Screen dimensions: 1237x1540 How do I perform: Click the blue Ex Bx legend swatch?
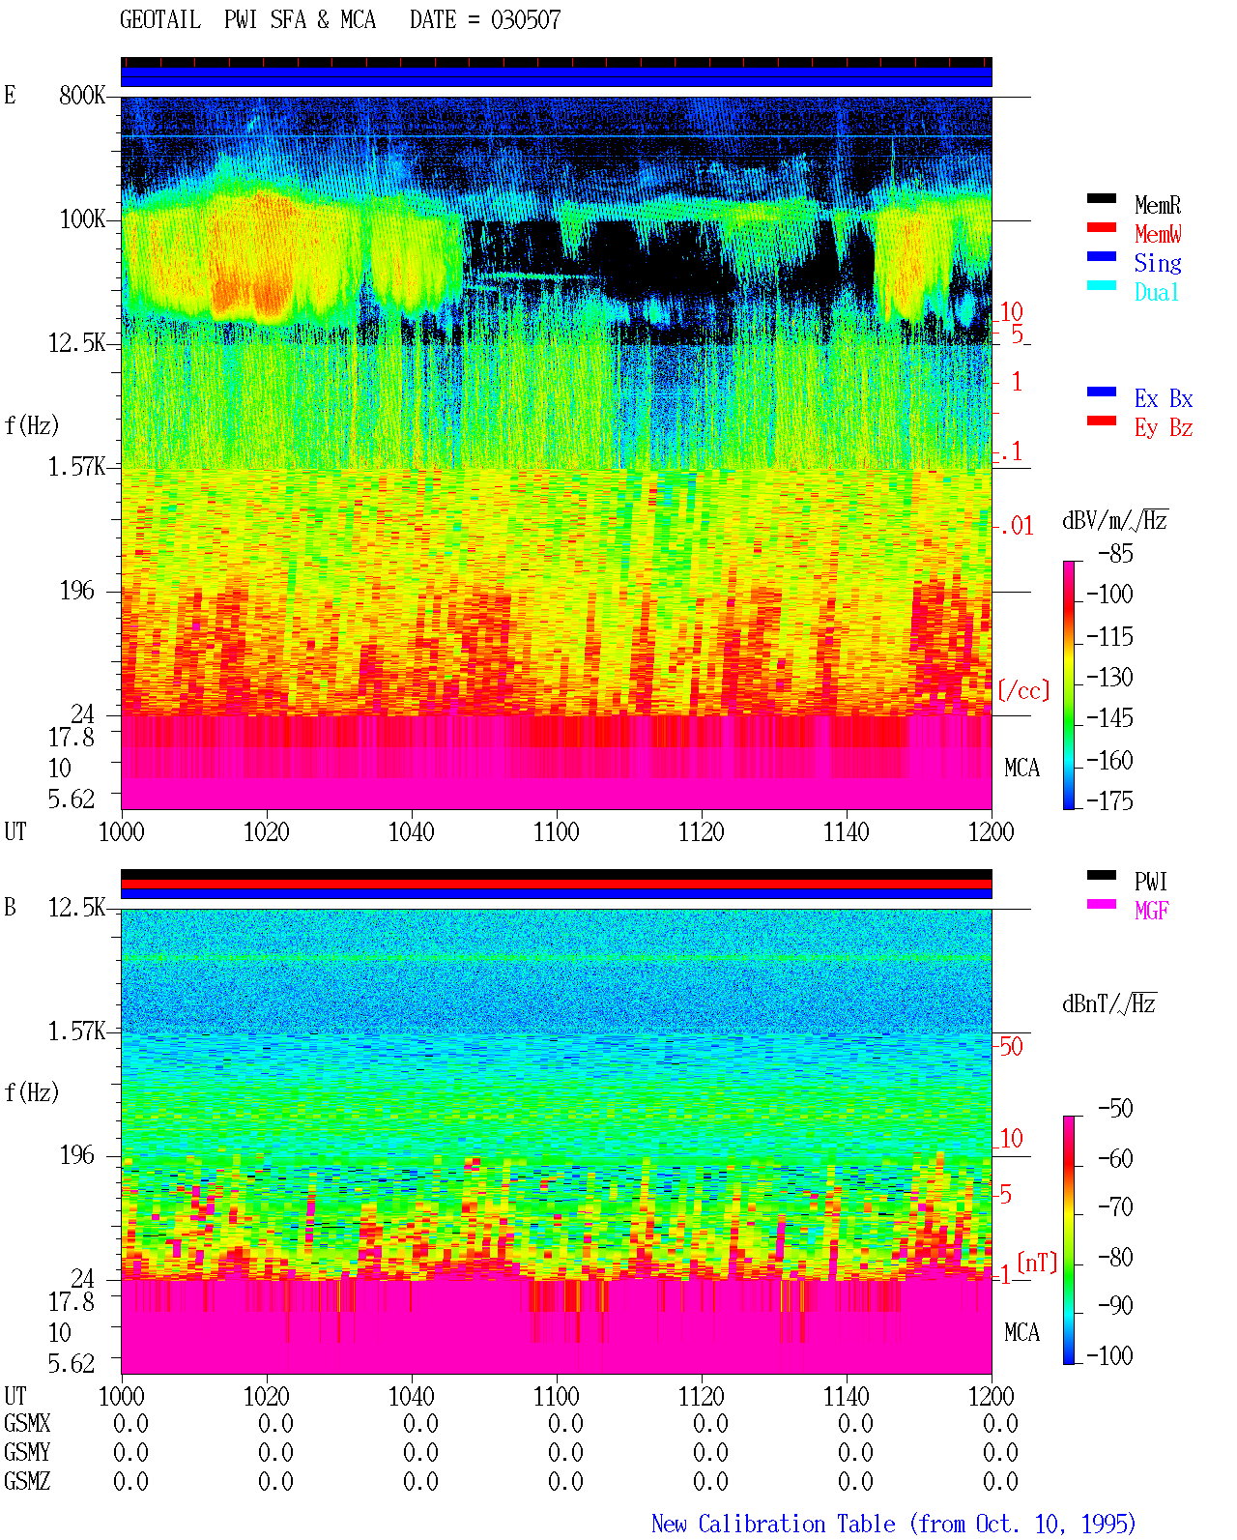coord(1102,392)
